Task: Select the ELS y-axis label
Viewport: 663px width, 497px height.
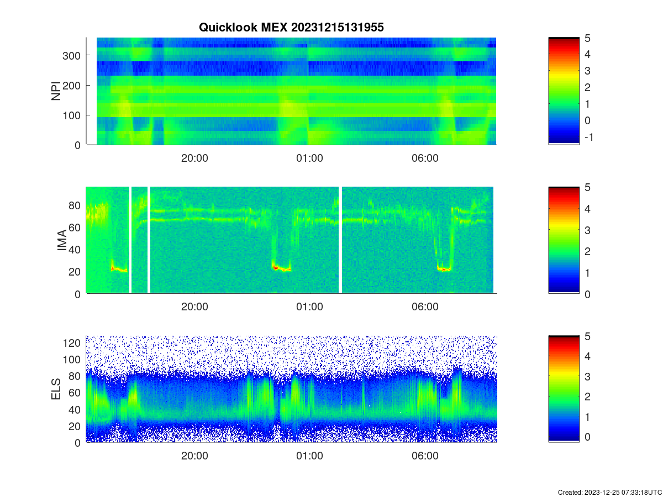Action: pos(56,389)
